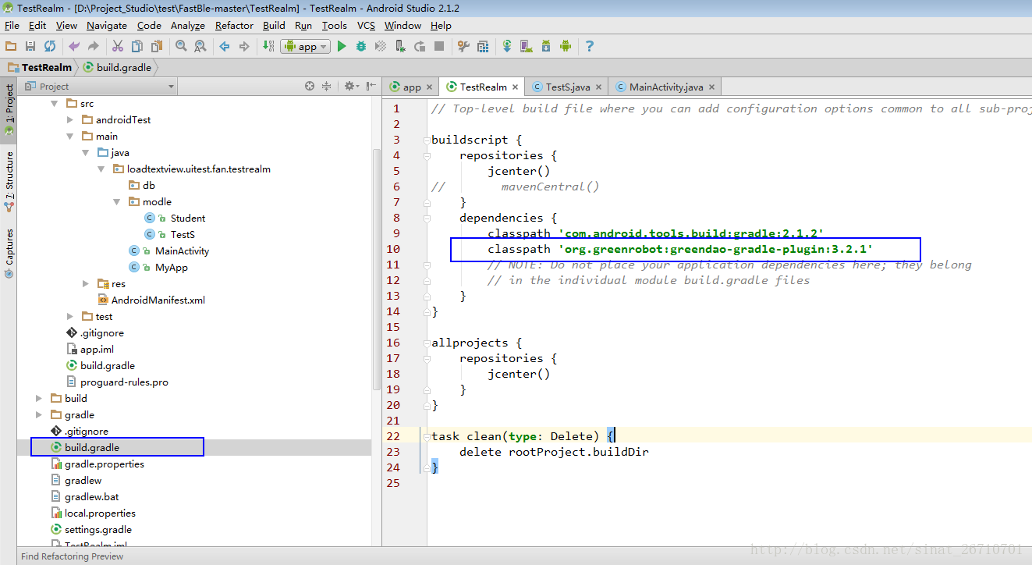Switch to the TestS.java editor tab
The width and height of the screenshot is (1032, 565).
pyautogui.click(x=567, y=87)
